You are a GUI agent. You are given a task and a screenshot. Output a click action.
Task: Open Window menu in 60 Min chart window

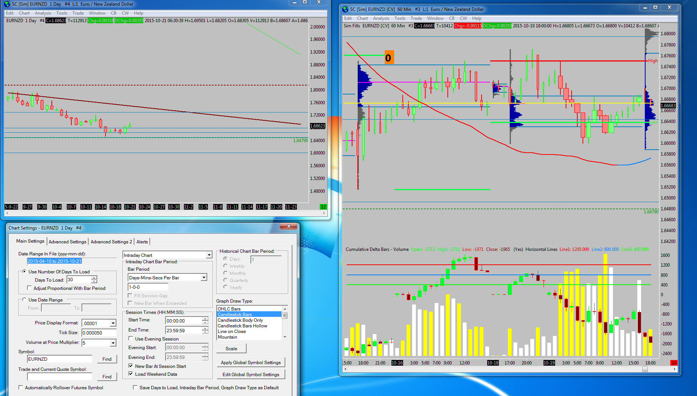(x=435, y=18)
